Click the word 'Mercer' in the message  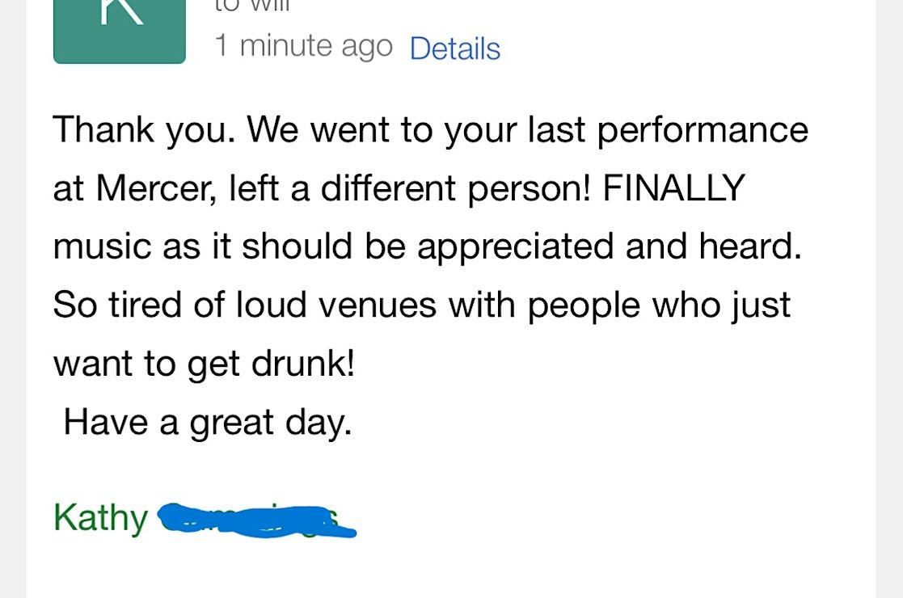tap(156, 188)
